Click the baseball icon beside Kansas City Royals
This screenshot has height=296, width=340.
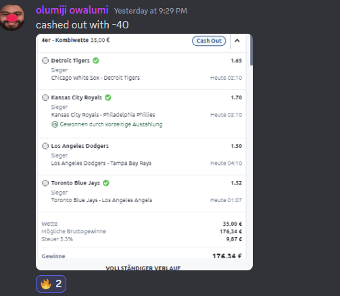(45, 97)
